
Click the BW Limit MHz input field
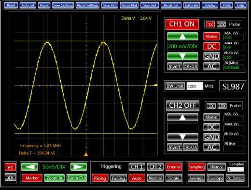(x=195, y=86)
